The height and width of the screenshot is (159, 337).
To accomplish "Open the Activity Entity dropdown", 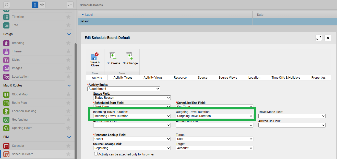I will pyautogui.click(x=124, y=89).
